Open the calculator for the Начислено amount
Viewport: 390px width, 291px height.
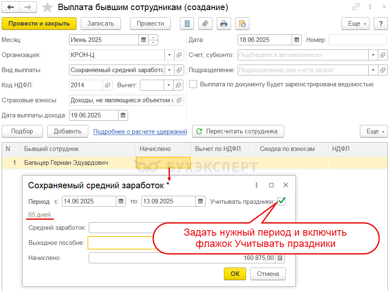280,258
